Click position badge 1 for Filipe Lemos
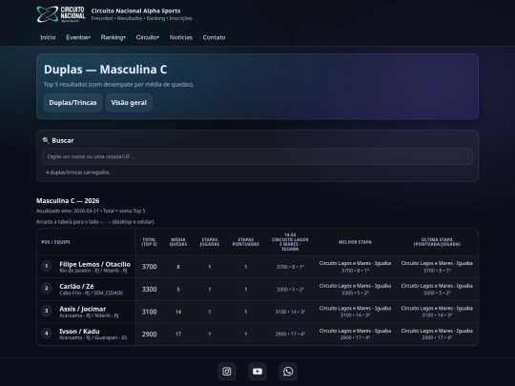The height and width of the screenshot is (386, 515). 47,266
